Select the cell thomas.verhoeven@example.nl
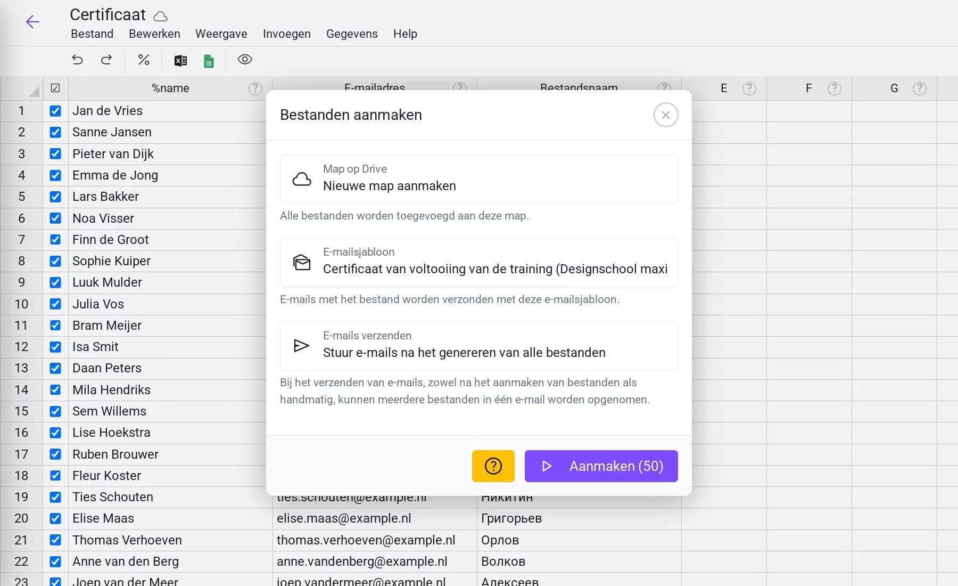 click(x=375, y=540)
